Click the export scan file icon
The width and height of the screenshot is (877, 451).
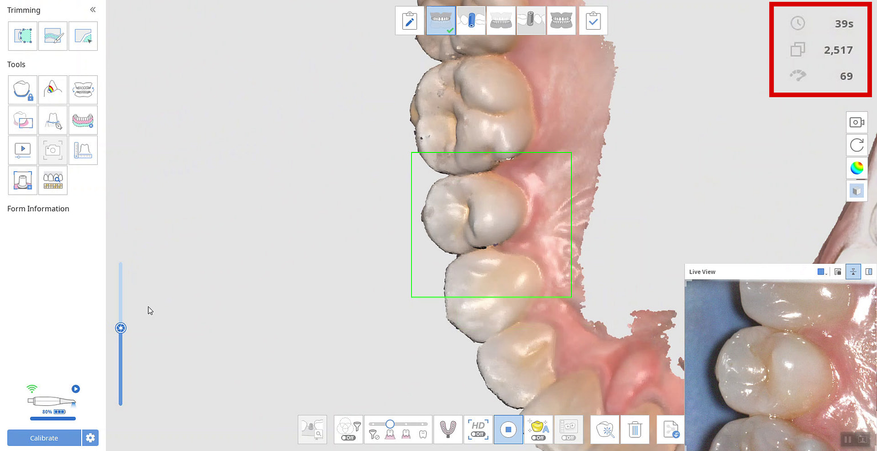(670, 429)
